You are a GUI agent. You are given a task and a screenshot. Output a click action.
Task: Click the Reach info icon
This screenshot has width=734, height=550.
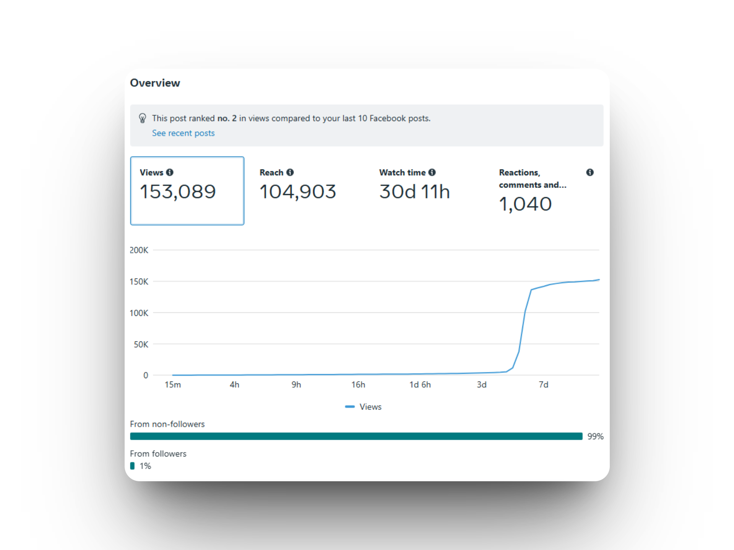coord(291,173)
